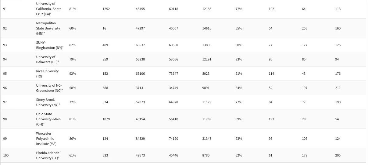Image resolution: width=368 pixels, height=165 pixels.
Task: Click University of Delaware (DE) name
Action: [48, 59]
